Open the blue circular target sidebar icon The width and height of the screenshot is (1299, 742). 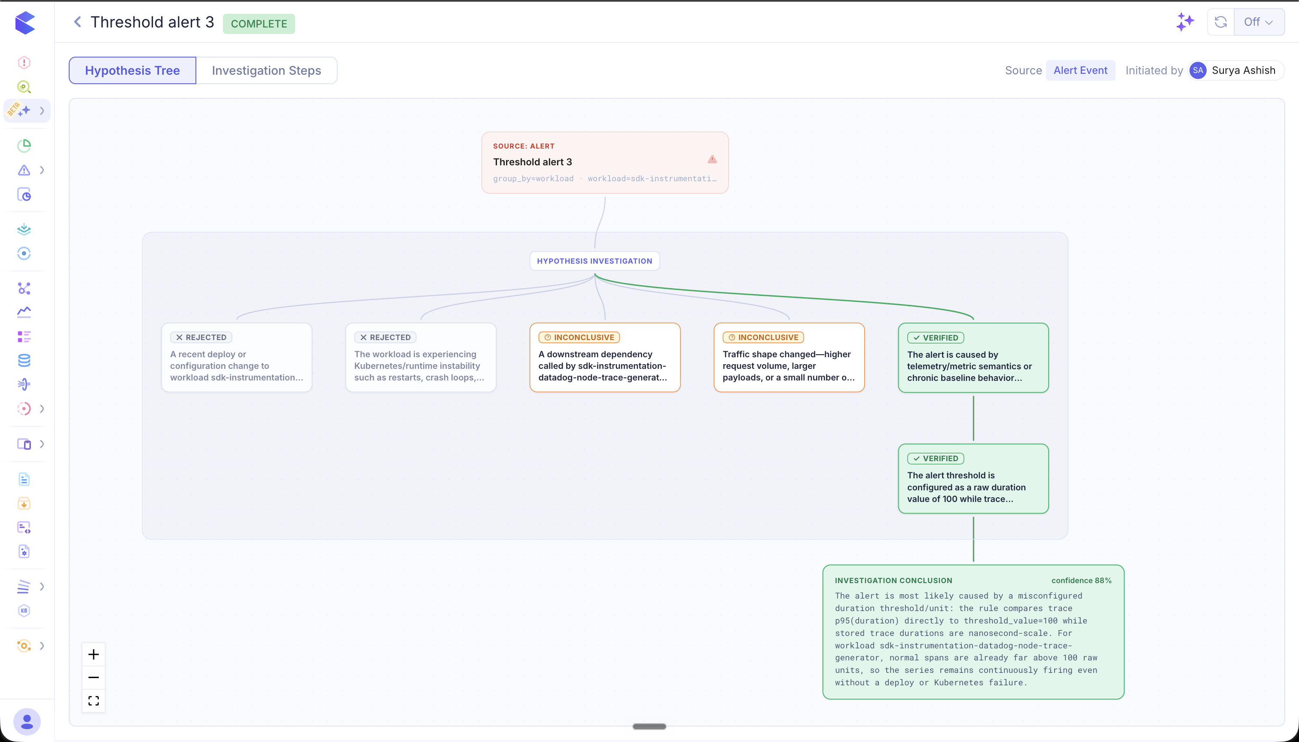(24, 253)
